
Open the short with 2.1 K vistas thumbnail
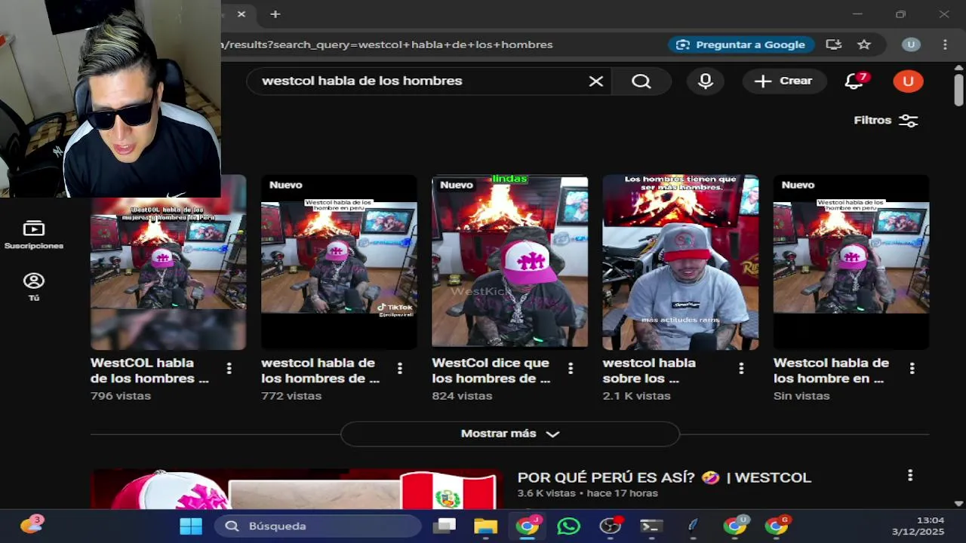tap(681, 262)
